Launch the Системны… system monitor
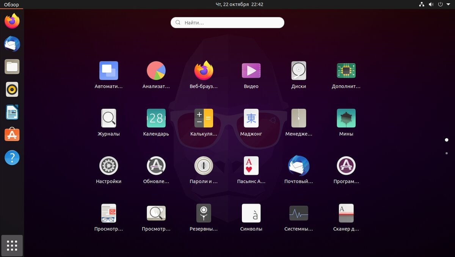The width and height of the screenshot is (455, 257). click(298, 213)
